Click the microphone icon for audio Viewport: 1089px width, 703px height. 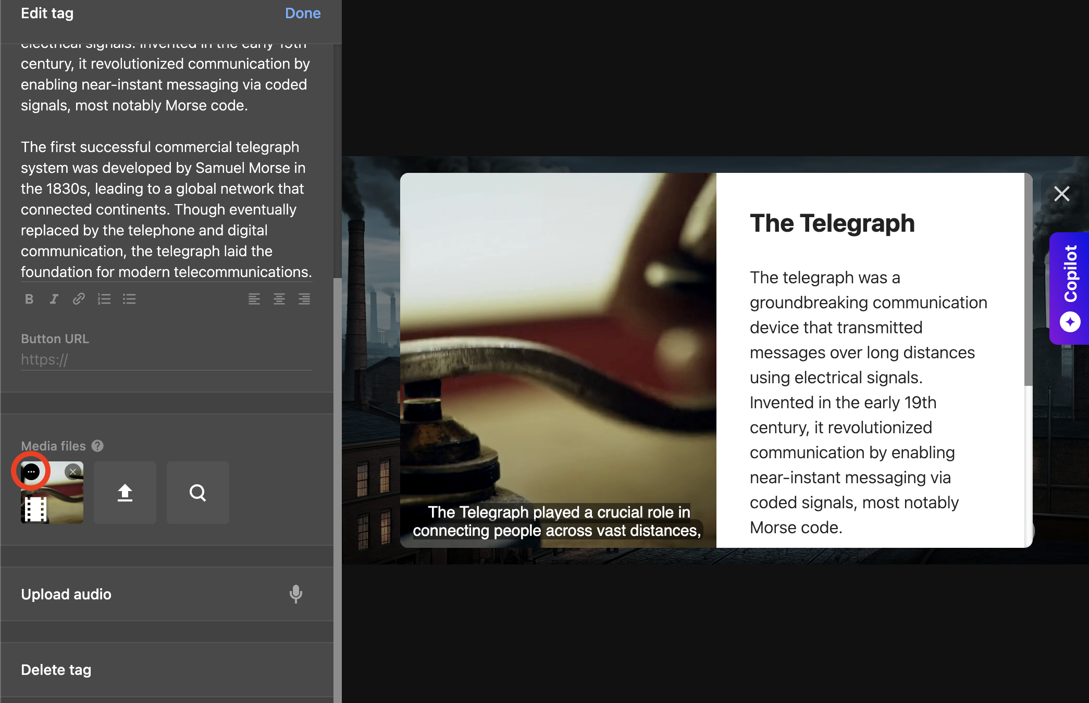coord(296,594)
